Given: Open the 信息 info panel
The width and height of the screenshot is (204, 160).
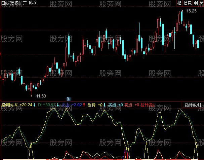Looking at the screenshot, I should coord(188,3).
